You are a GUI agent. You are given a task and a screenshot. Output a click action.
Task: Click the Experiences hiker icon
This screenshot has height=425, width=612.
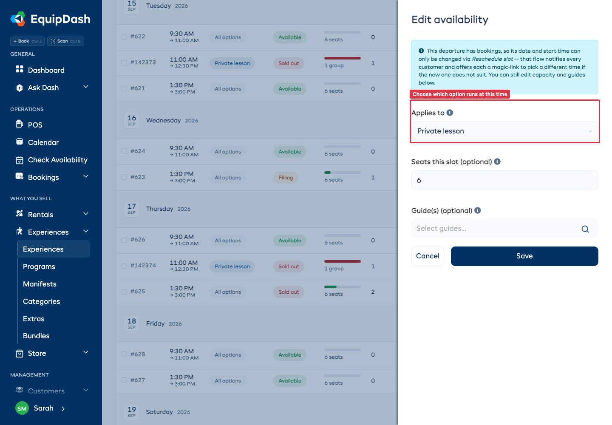tap(20, 231)
